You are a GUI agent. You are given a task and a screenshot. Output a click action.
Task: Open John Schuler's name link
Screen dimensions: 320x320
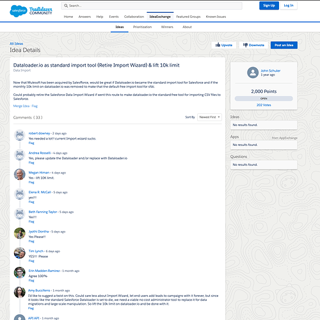coord(271,70)
